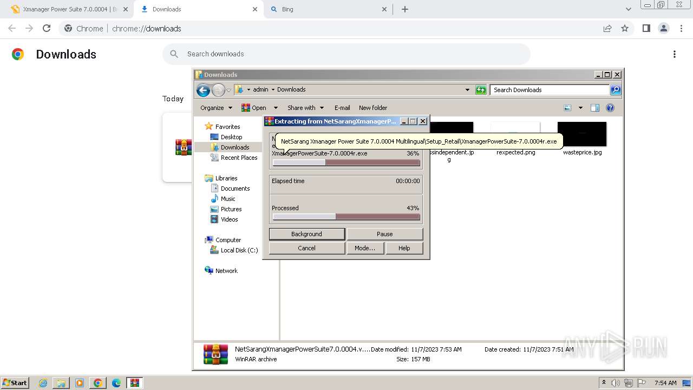Viewport: 693px width, 390px height.
Task: Click the file extraction progress bar at 36%
Action: 346,162
